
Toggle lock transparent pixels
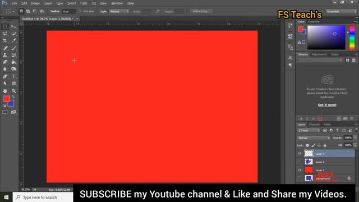point(307,145)
